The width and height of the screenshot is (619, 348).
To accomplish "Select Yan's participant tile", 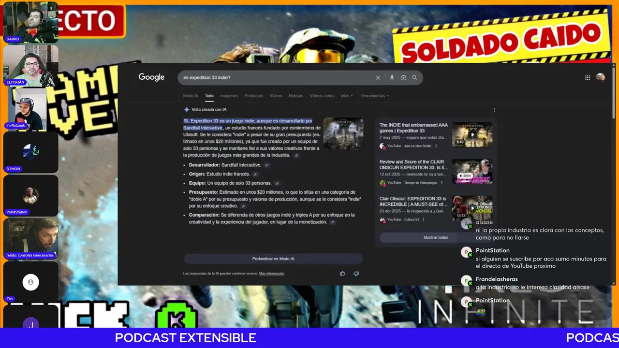I will click(x=31, y=282).
